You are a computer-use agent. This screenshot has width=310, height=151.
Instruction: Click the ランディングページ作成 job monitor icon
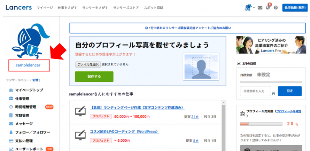tap(80, 111)
